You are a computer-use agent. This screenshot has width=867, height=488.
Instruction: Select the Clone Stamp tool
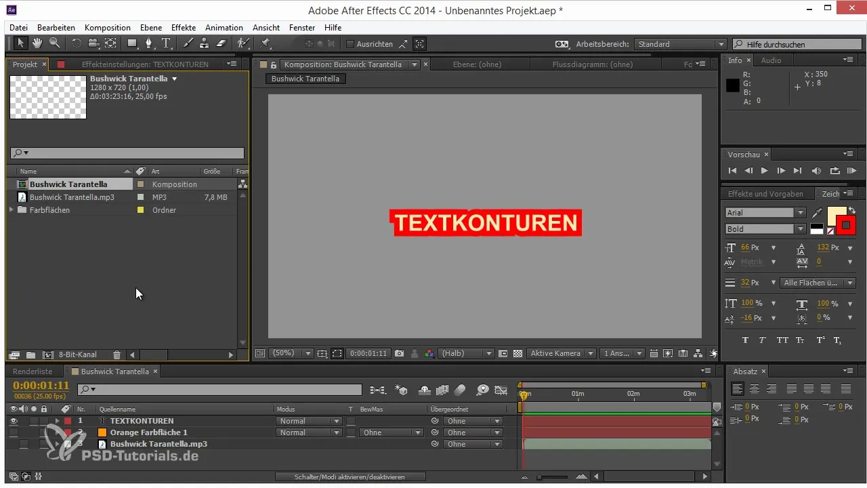point(204,43)
